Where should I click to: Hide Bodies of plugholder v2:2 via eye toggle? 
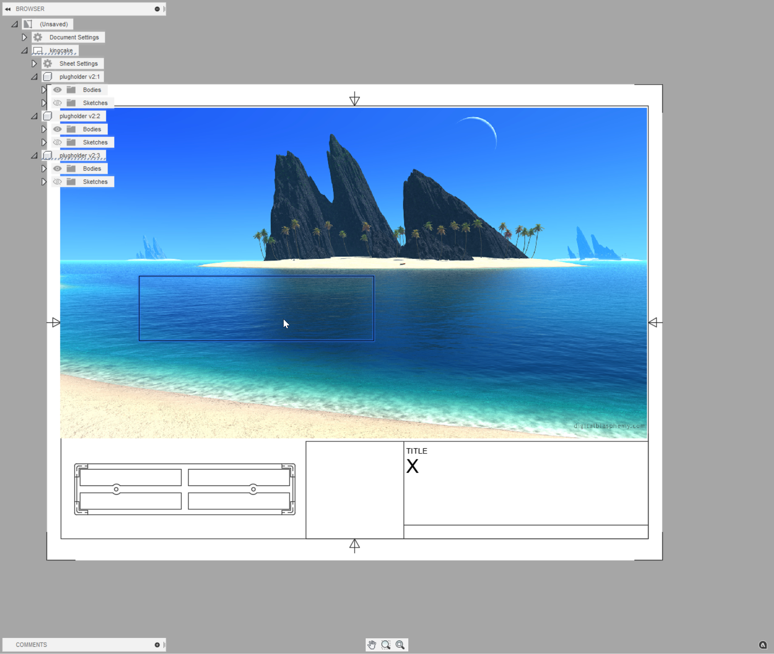[58, 129]
